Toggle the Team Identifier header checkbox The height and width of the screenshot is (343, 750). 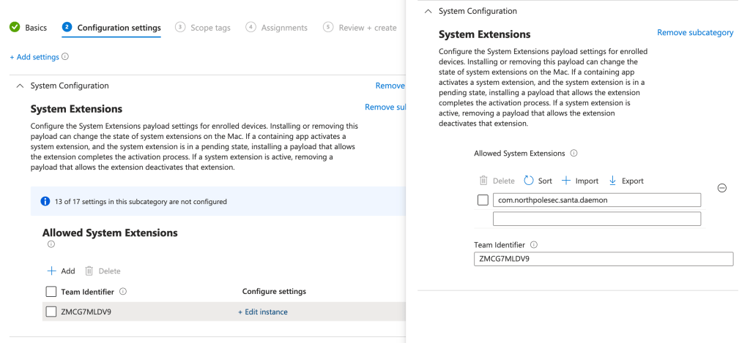[51, 292]
